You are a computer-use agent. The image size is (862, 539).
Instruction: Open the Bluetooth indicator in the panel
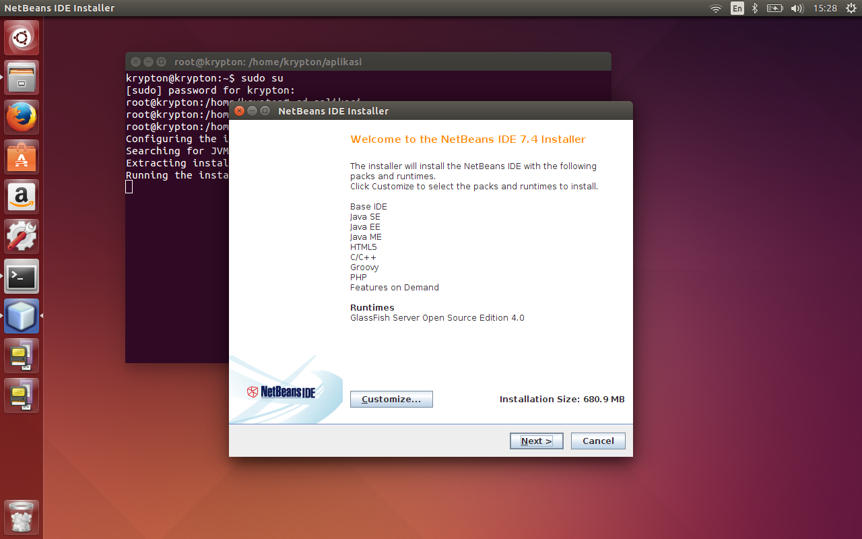754,9
